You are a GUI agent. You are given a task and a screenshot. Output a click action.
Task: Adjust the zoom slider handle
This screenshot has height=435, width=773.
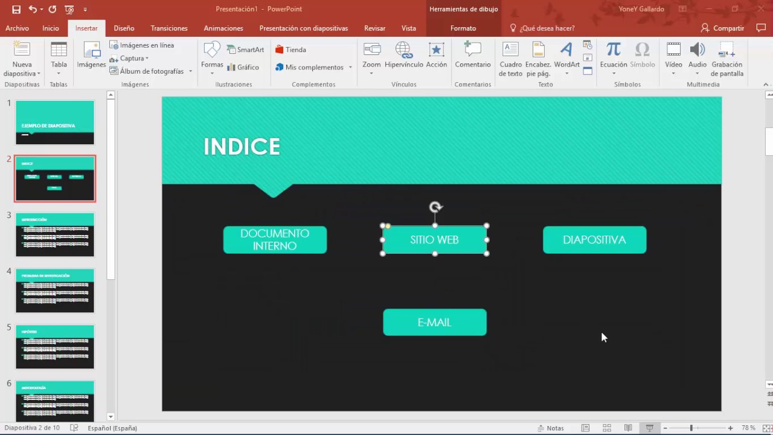(691, 428)
